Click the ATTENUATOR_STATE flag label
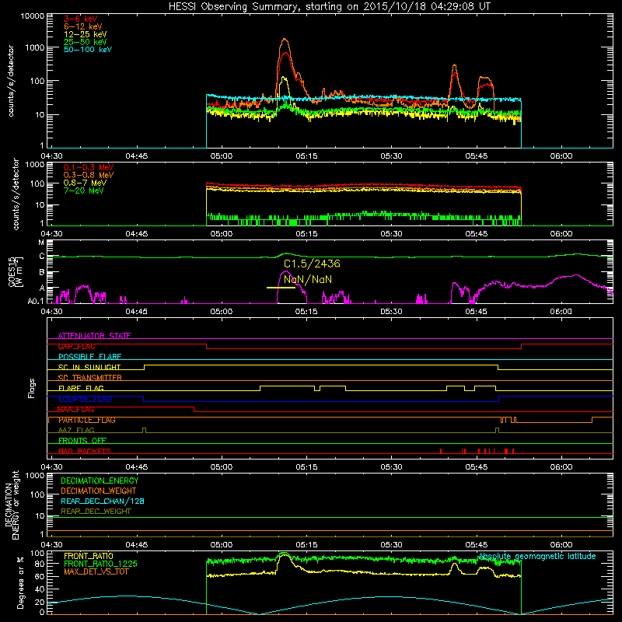The width and height of the screenshot is (622, 622). coord(94,336)
